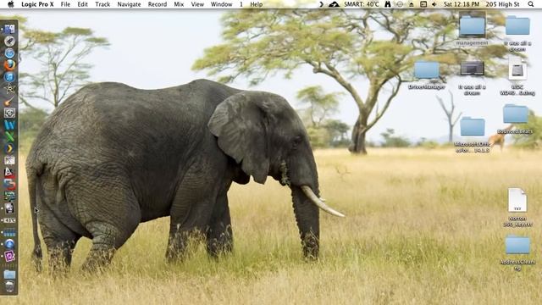Viewport: 542px width, 305px height.
Task: Click the Sat 12:18 PM clock
Action: click(x=462, y=4)
